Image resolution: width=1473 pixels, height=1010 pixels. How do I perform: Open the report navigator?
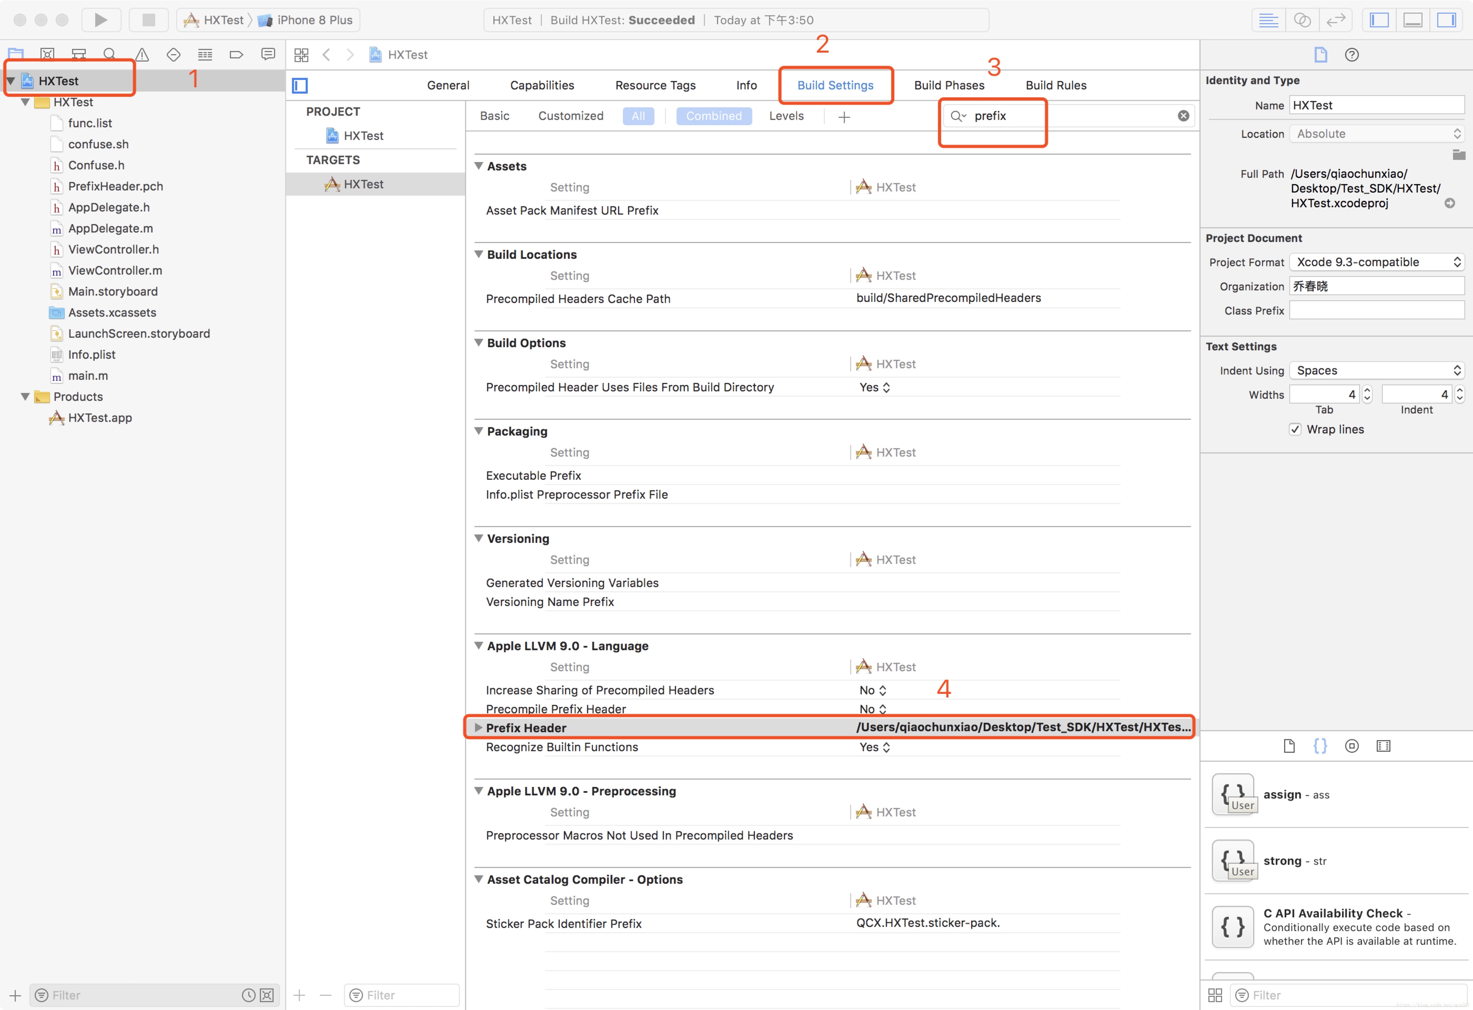268,54
